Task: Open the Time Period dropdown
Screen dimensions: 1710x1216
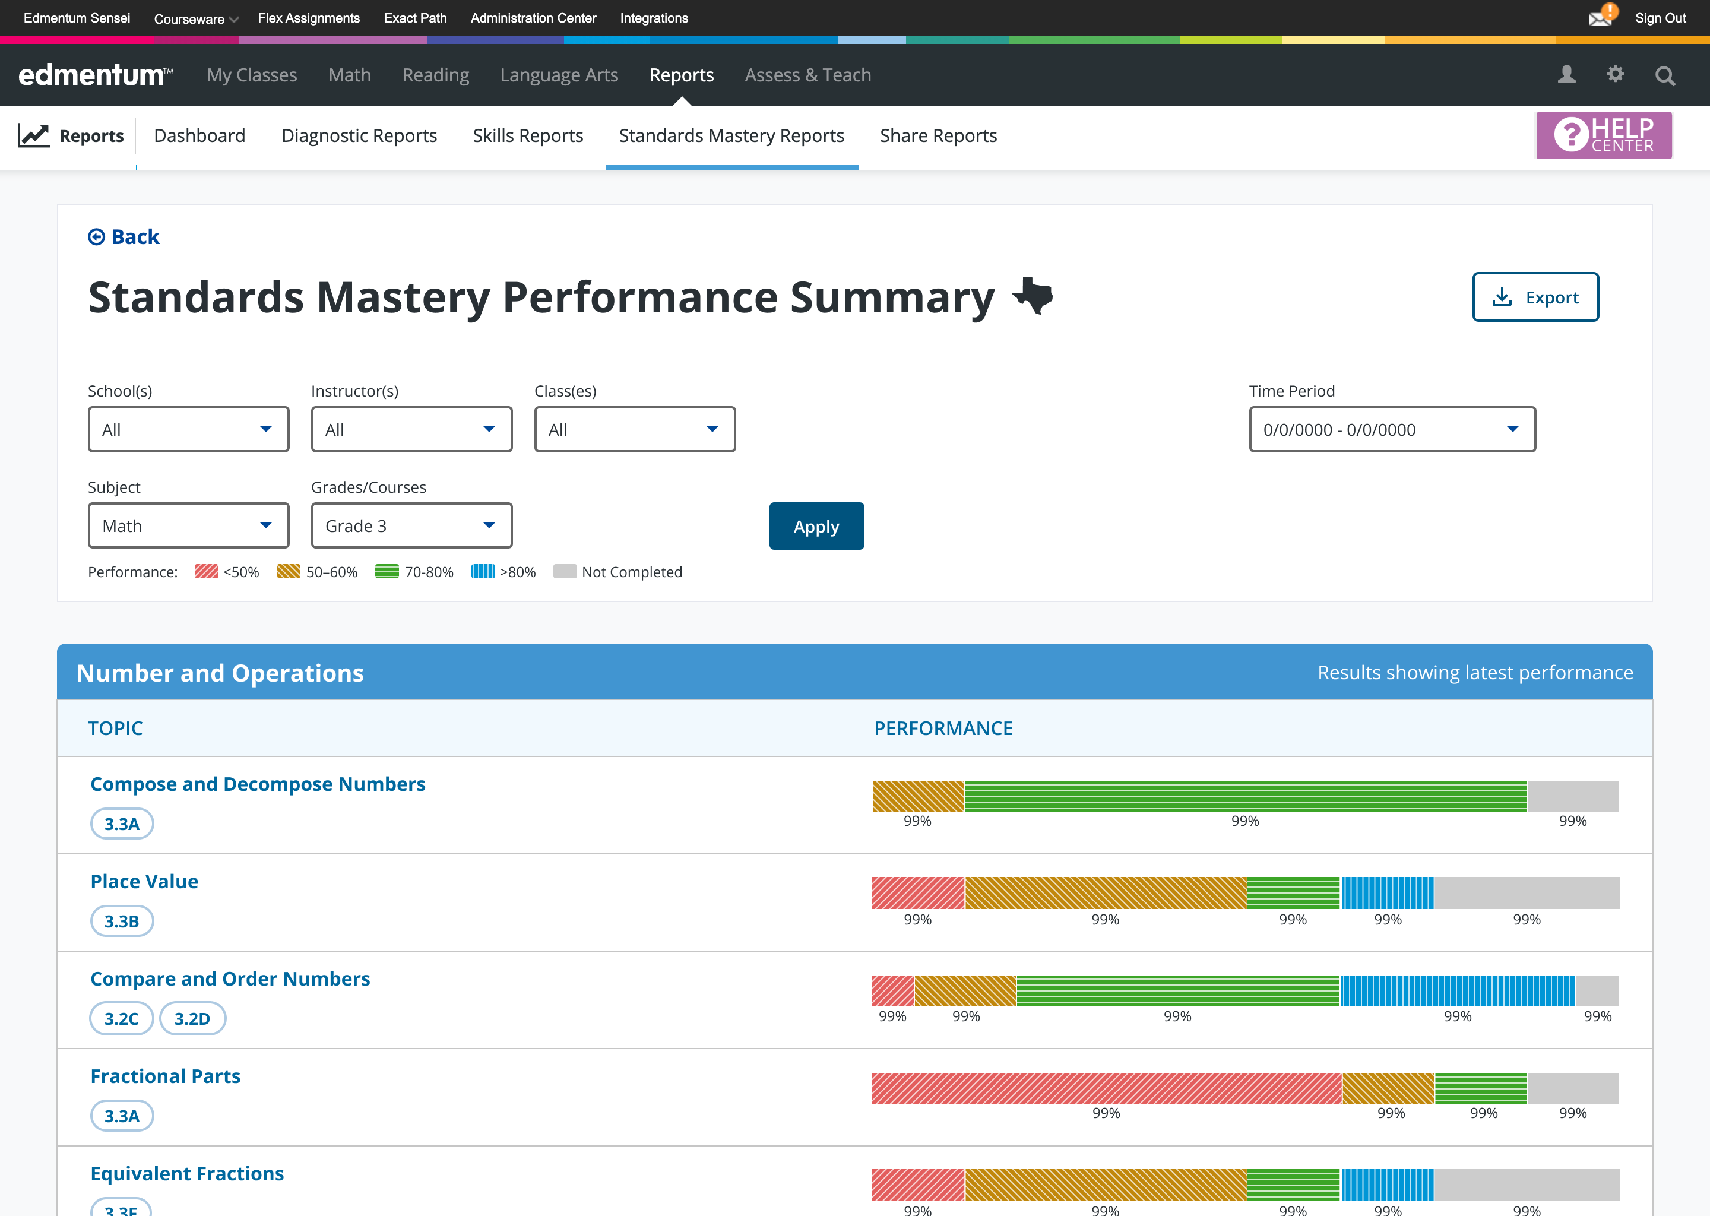Action: click(1392, 430)
